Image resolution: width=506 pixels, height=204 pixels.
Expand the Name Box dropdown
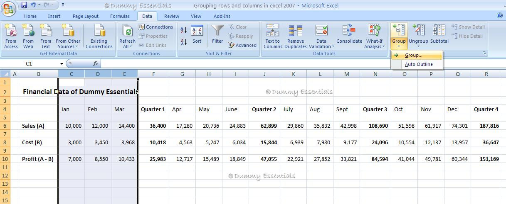tap(62, 64)
